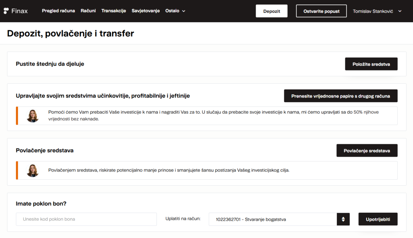The width and height of the screenshot is (413, 238).
Task: Expand the Ostalo menu chevron
Action: pyautogui.click(x=184, y=11)
